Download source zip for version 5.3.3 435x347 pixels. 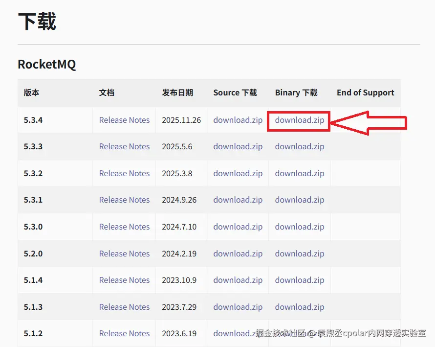point(238,146)
